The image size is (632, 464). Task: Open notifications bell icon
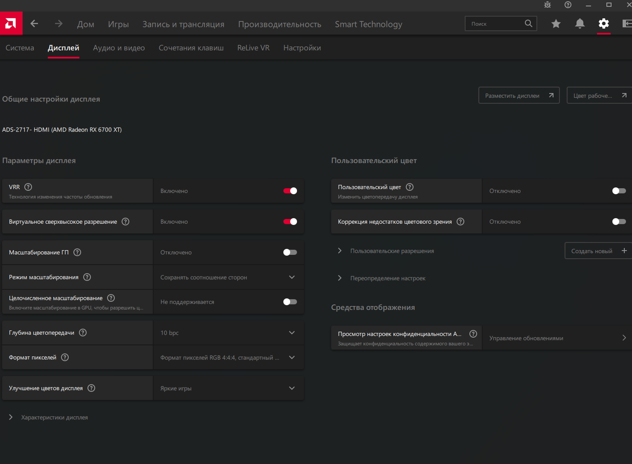click(580, 24)
